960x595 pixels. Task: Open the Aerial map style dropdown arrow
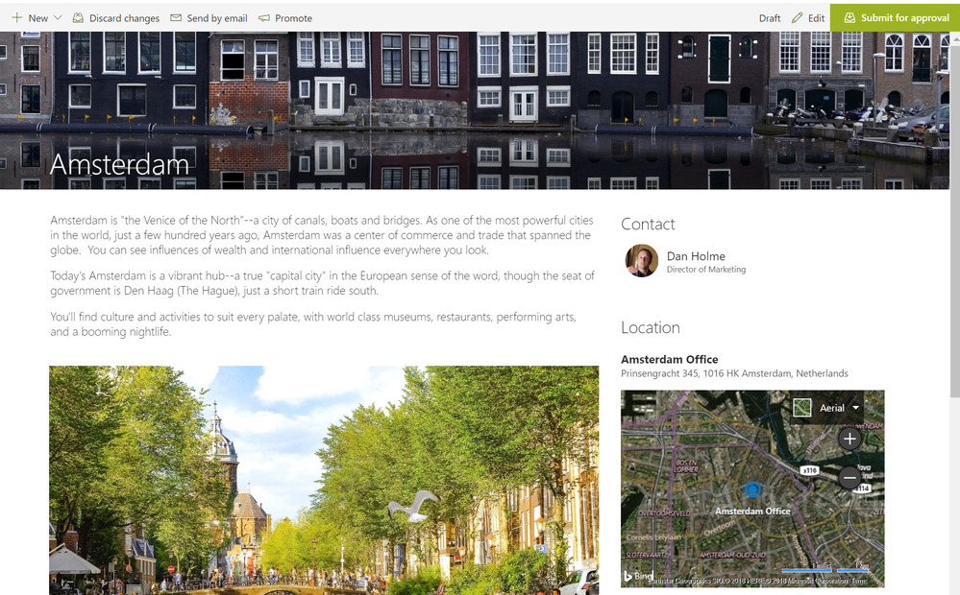856,408
